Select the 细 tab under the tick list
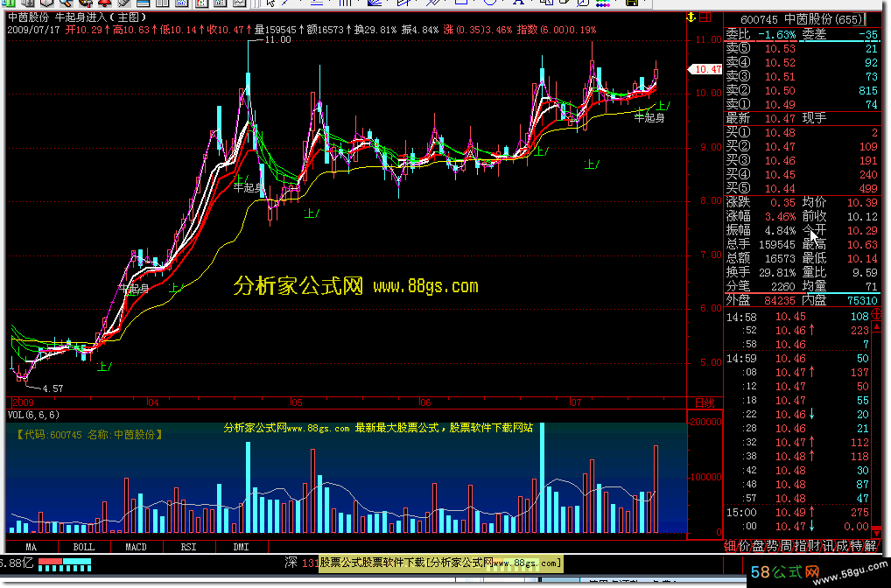 (730, 547)
